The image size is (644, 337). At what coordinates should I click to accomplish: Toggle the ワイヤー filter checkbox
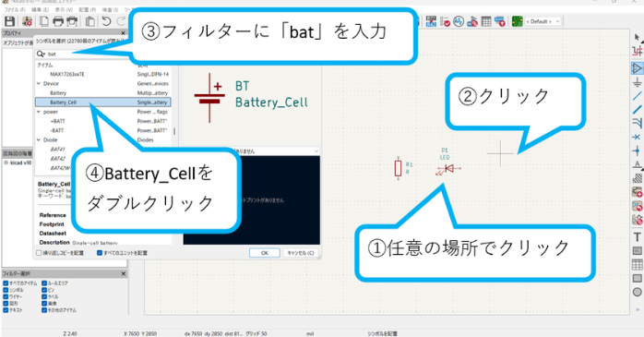(6, 296)
